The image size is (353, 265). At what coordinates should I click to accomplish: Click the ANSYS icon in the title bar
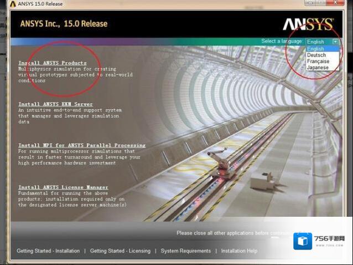click(x=13, y=4)
